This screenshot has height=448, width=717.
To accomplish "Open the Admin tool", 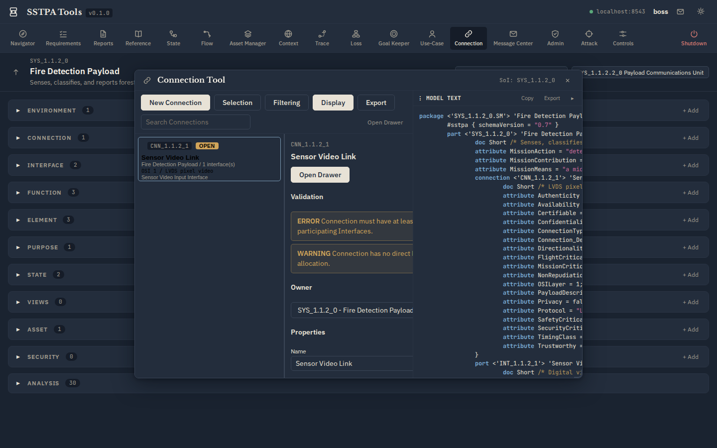I will [x=555, y=38].
